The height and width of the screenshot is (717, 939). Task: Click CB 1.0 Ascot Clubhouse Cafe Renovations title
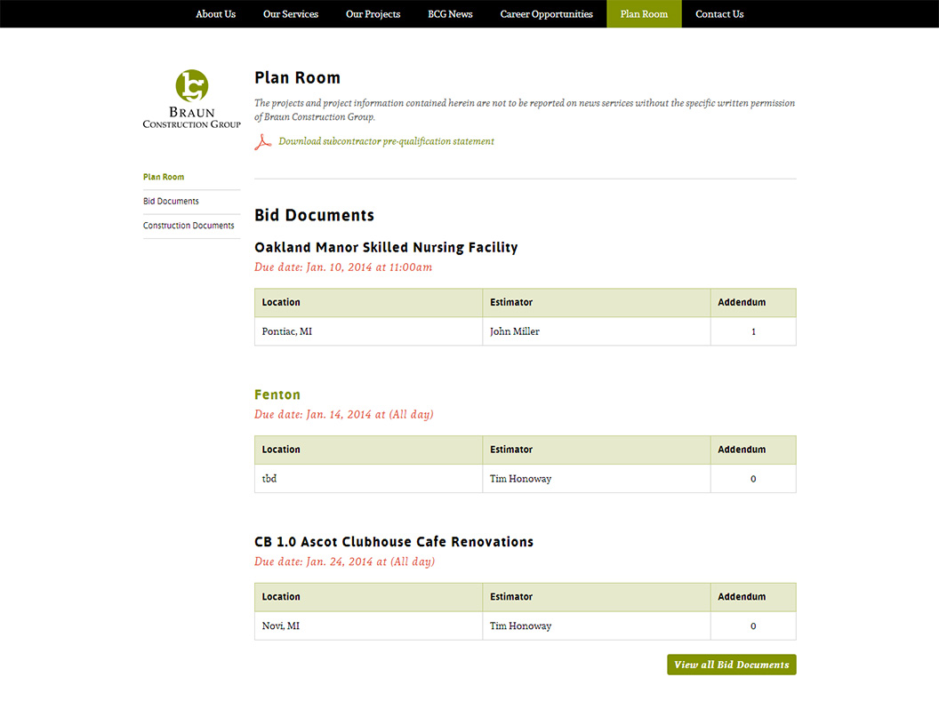pos(394,542)
